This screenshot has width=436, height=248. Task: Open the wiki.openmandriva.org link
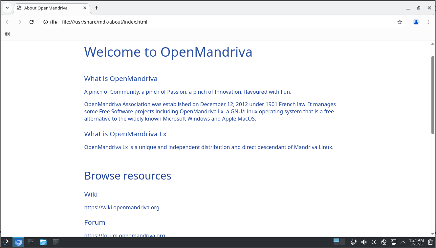(121, 207)
